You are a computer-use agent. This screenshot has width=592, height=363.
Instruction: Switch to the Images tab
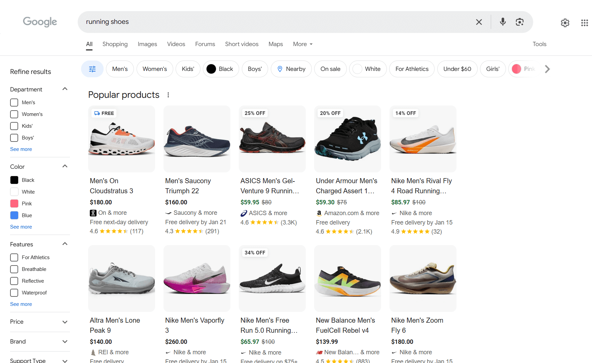click(147, 44)
